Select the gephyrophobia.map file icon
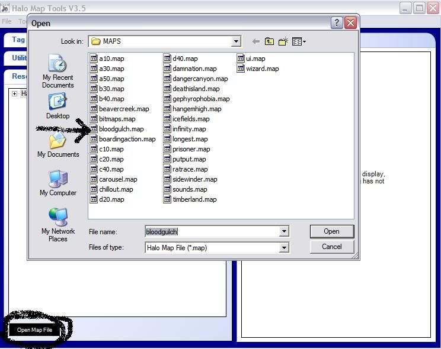The image size is (441, 349). (167, 99)
